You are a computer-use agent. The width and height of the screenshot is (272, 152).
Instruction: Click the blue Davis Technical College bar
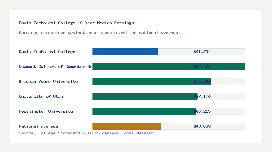125,52
